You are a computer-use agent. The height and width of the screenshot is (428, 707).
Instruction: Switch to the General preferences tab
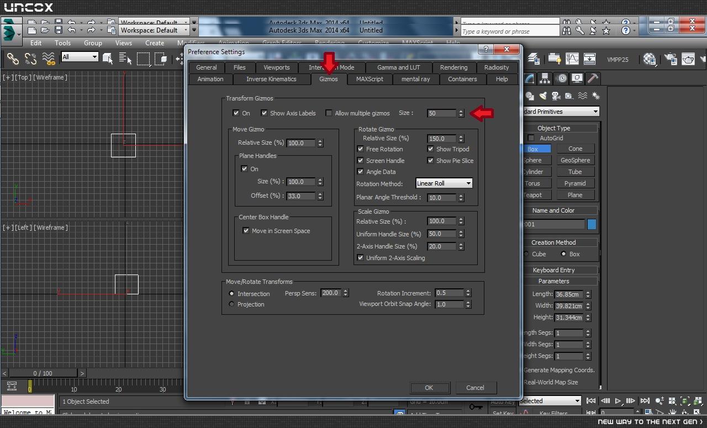207,67
